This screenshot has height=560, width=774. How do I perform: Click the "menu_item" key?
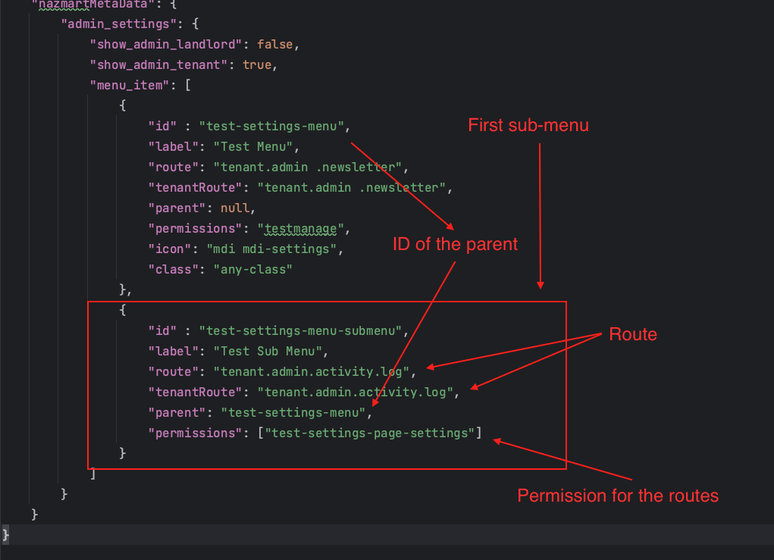tap(130, 86)
